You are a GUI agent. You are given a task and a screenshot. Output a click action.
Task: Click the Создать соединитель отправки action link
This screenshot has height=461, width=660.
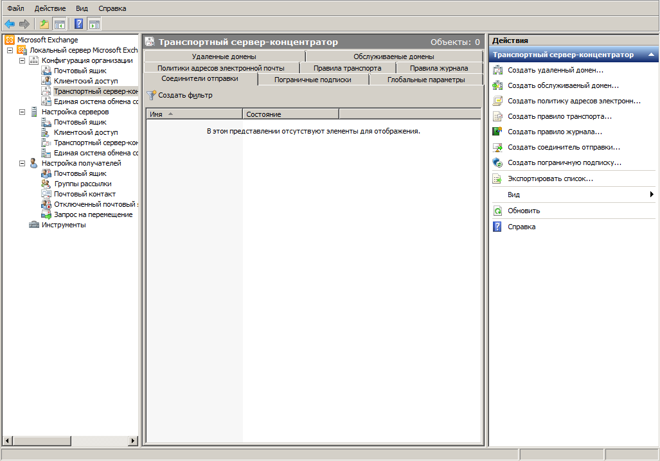pyautogui.click(x=564, y=147)
